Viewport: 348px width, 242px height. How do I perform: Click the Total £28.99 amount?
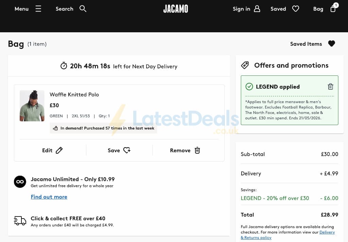[x=330, y=215]
